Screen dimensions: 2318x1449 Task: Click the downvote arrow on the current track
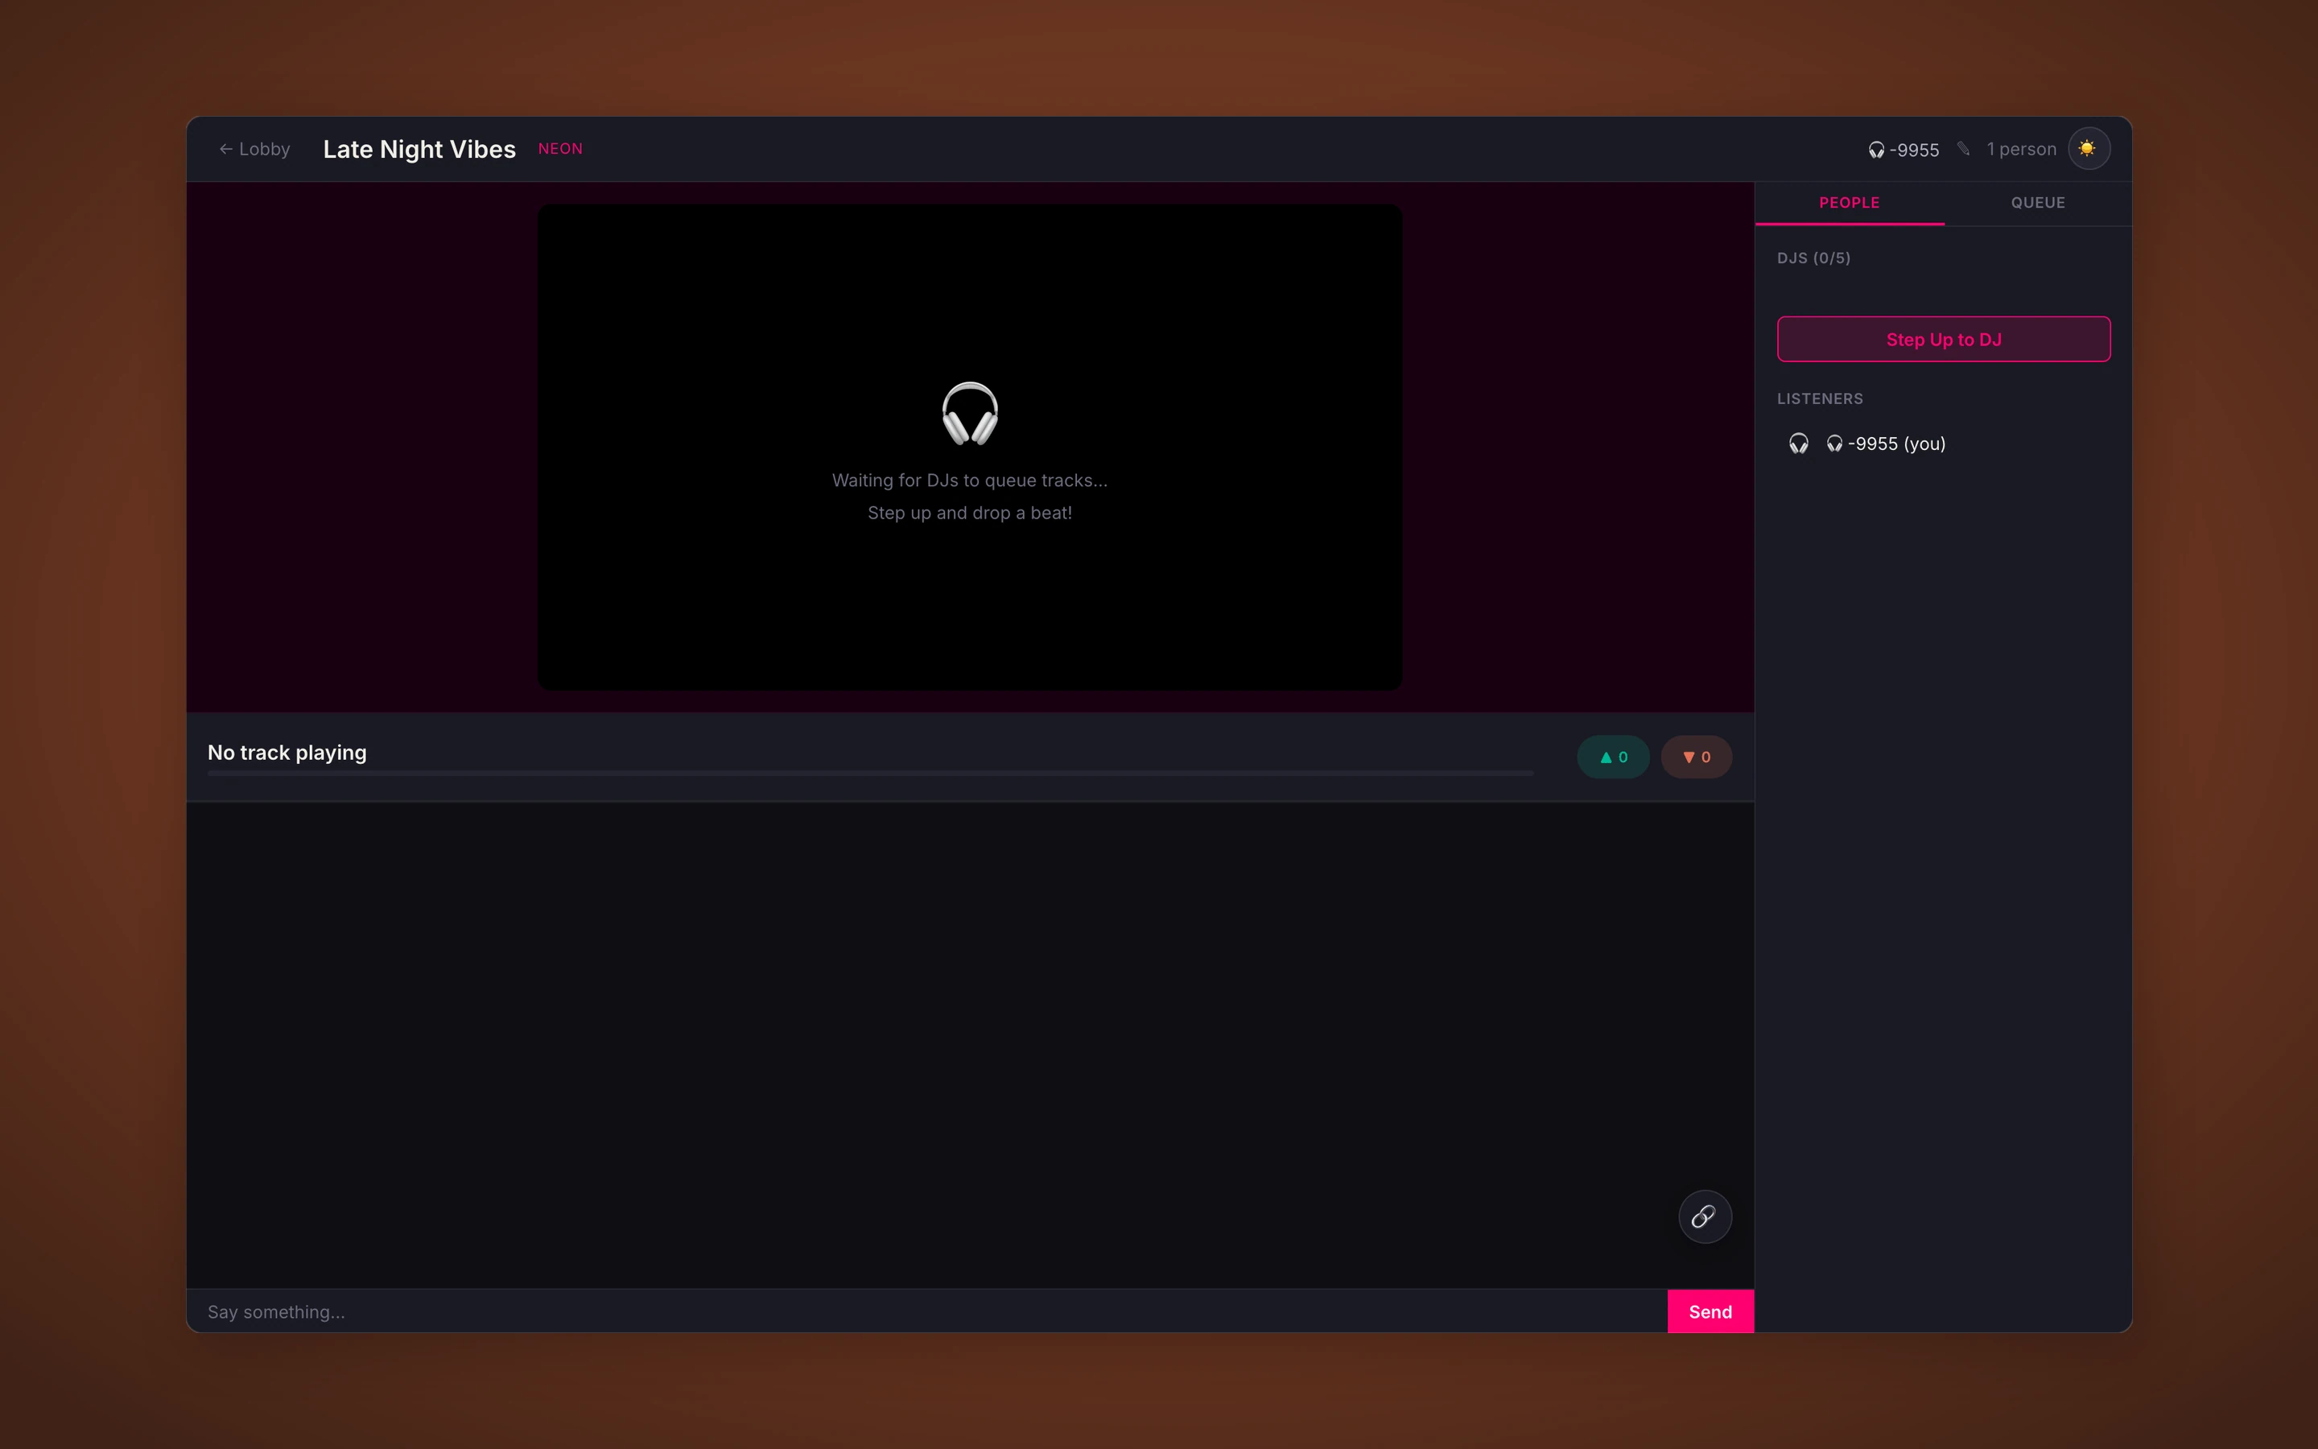coord(1695,756)
